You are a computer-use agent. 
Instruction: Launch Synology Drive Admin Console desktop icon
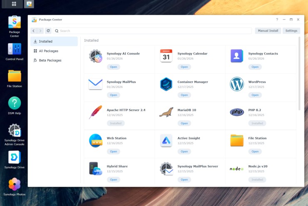[x=15, y=131]
